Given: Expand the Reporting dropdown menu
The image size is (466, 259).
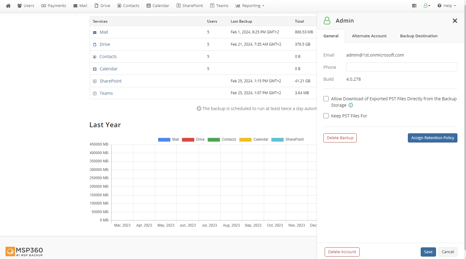Looking at the screenshot, I should pos(250,6).
